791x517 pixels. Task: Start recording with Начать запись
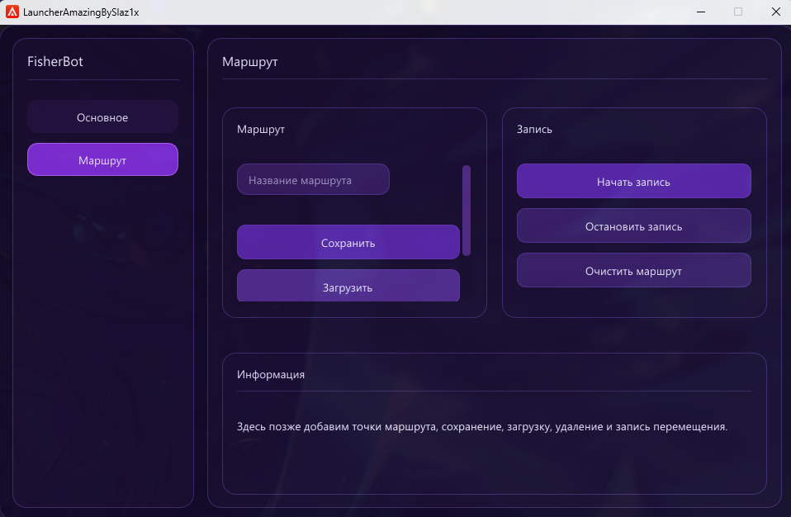pyautogui.click(x=633, y=181)
